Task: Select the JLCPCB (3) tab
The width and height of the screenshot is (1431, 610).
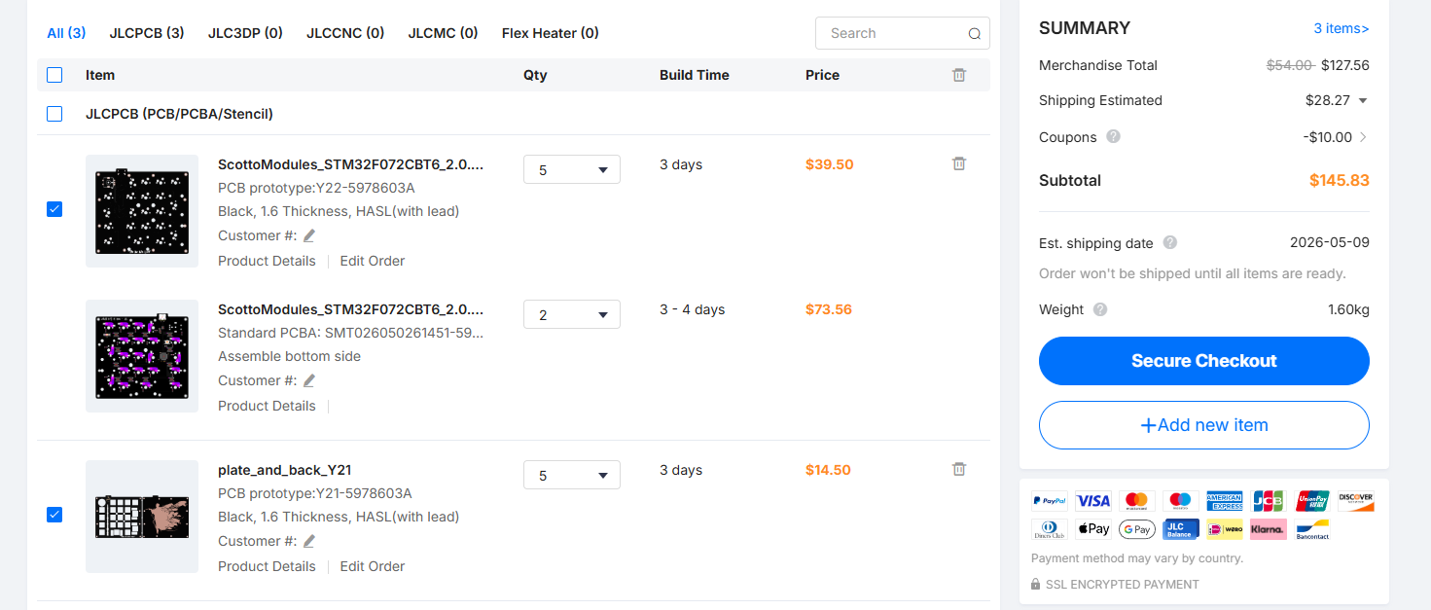Action: [147, 33]
